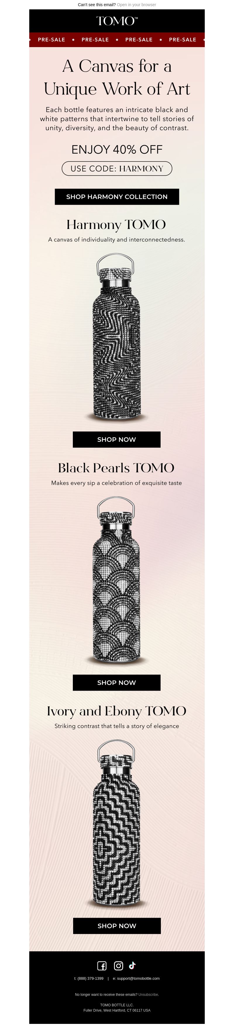Viewport: 234px width, 1035px height.
Task: Click the Unsubscribe link
Action: coord(148,995)
